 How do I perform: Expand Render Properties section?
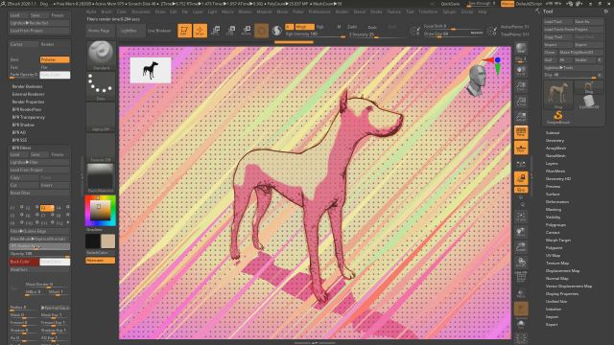pos(28,102)
